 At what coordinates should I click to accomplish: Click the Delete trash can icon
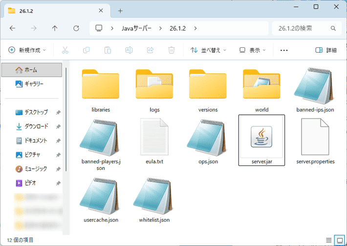[x=171, y=50]
